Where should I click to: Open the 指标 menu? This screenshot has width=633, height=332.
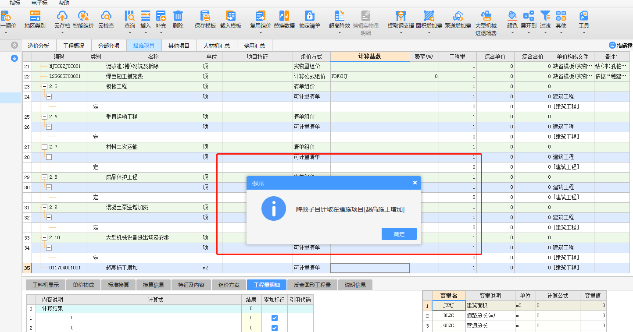coord(15,3)
